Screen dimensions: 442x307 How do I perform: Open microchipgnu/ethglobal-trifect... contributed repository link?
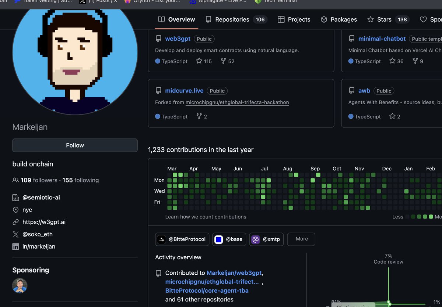(212, 282)
